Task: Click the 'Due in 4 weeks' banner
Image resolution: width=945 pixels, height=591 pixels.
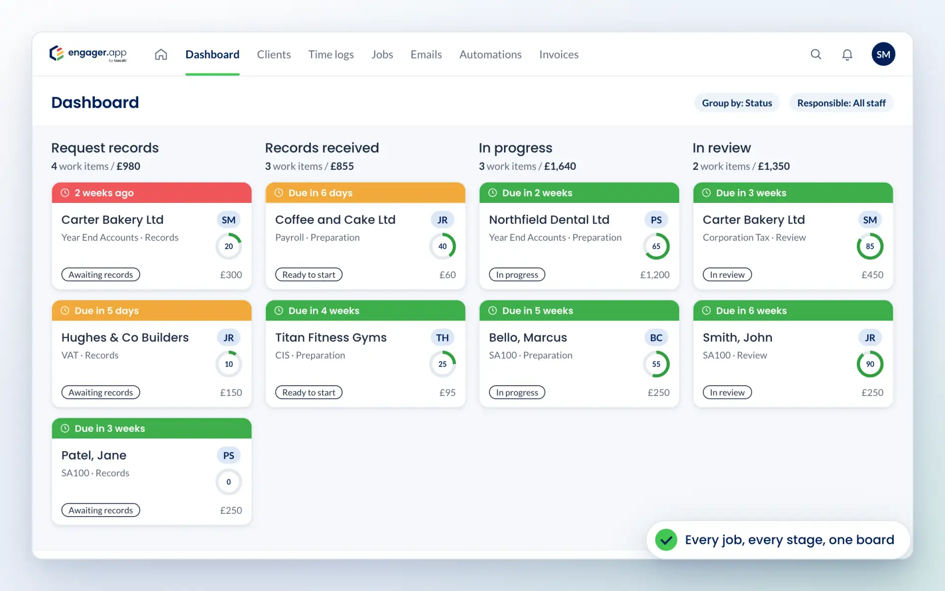Action: click(365, 311)
